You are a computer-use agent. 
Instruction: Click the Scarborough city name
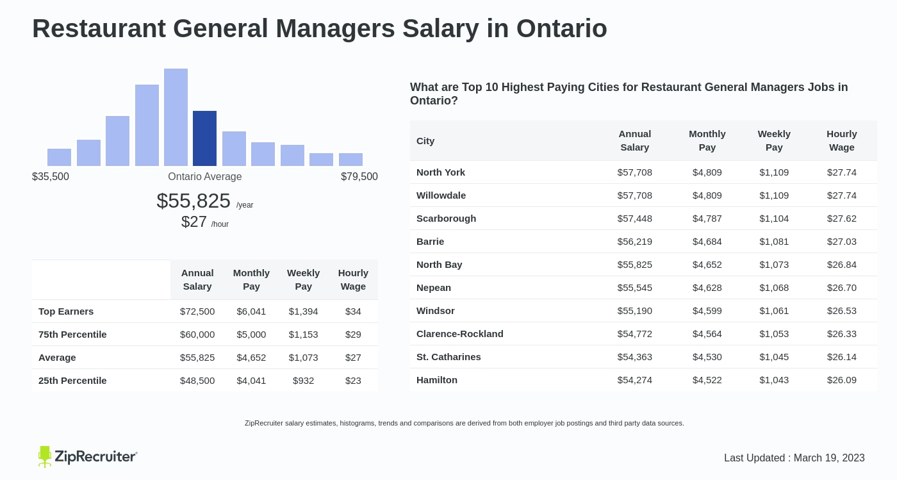coord(447,219)
